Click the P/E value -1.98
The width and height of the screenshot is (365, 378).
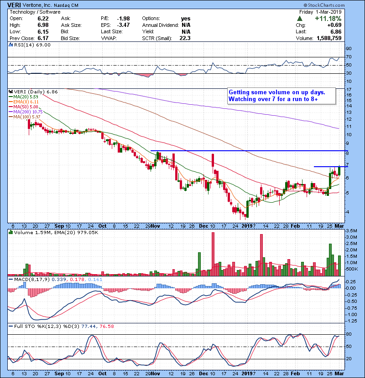124,19
